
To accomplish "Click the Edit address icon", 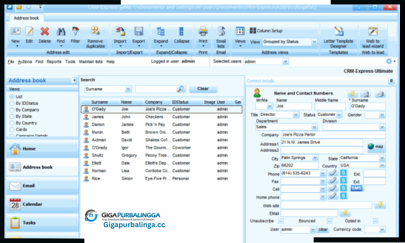I will pos(29,32).
